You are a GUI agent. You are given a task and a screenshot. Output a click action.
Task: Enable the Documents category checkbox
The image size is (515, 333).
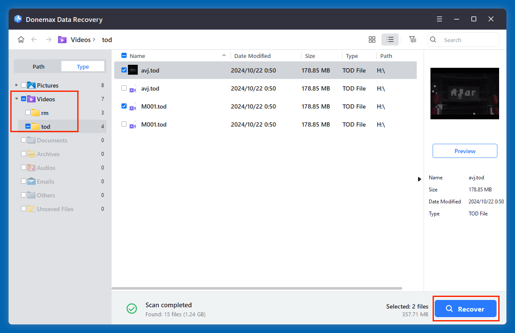tap(24, 140)
